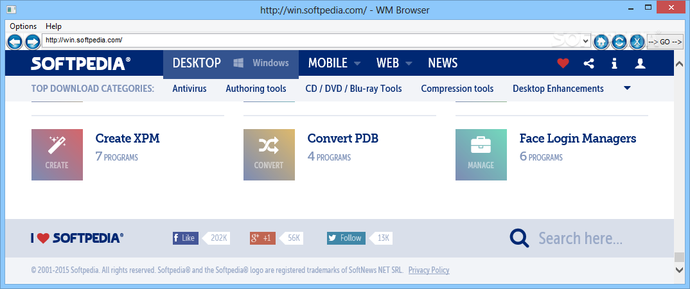This screenshot has width=690, height=289.
Task: Open the Help menu
Action: point(54,26)
